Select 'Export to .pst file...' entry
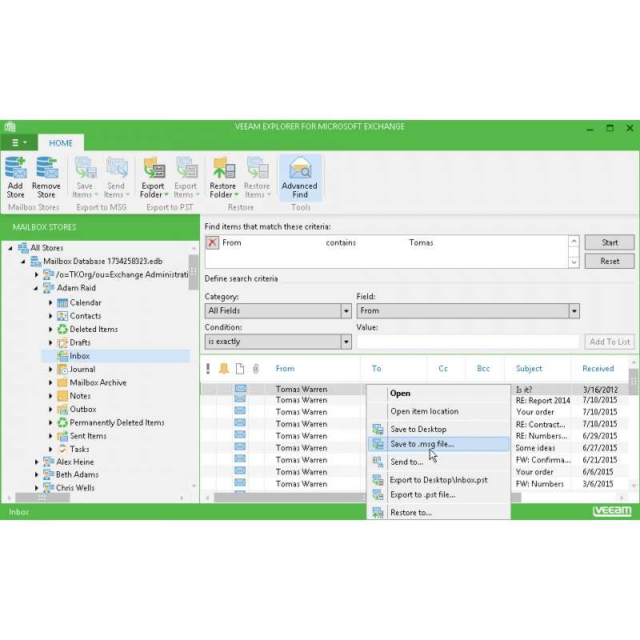The width and height of the screenshot is (640, 640). pos(438,494)
